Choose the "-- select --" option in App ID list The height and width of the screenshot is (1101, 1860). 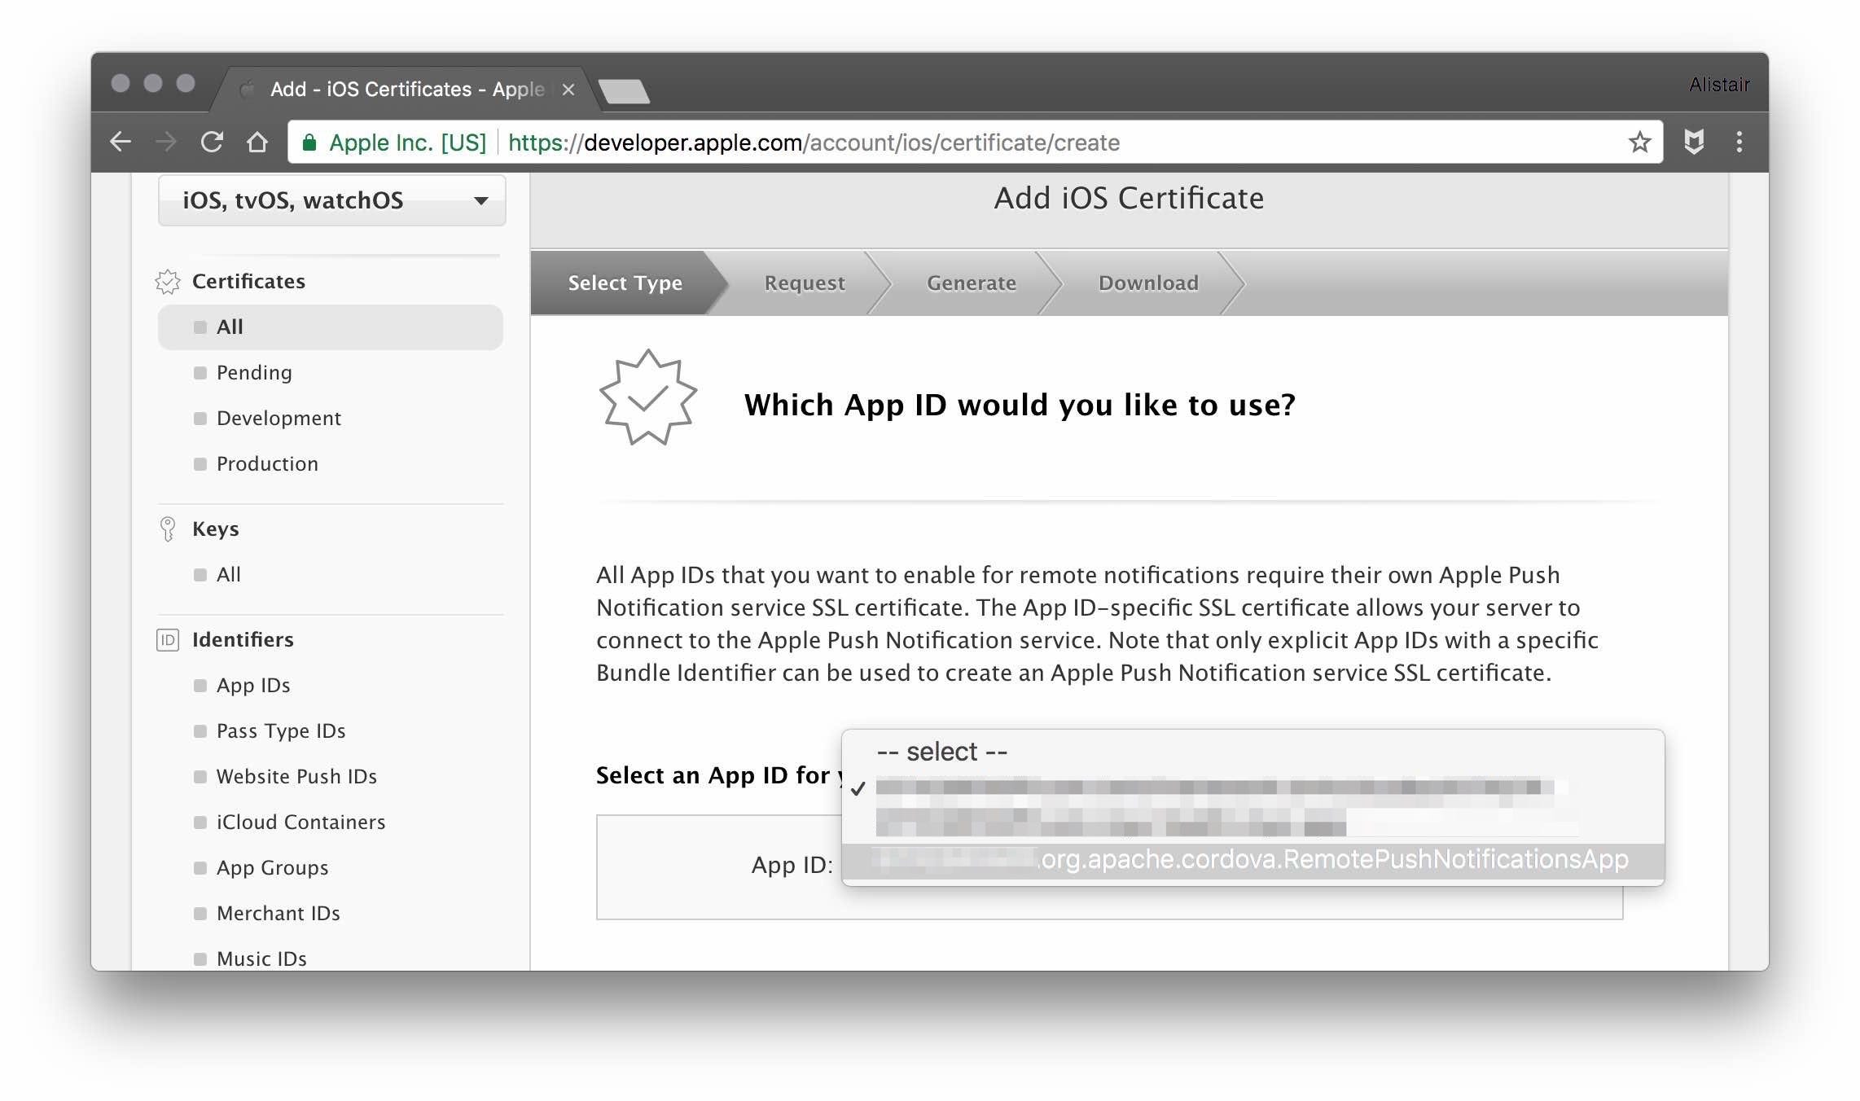point(941,750)
